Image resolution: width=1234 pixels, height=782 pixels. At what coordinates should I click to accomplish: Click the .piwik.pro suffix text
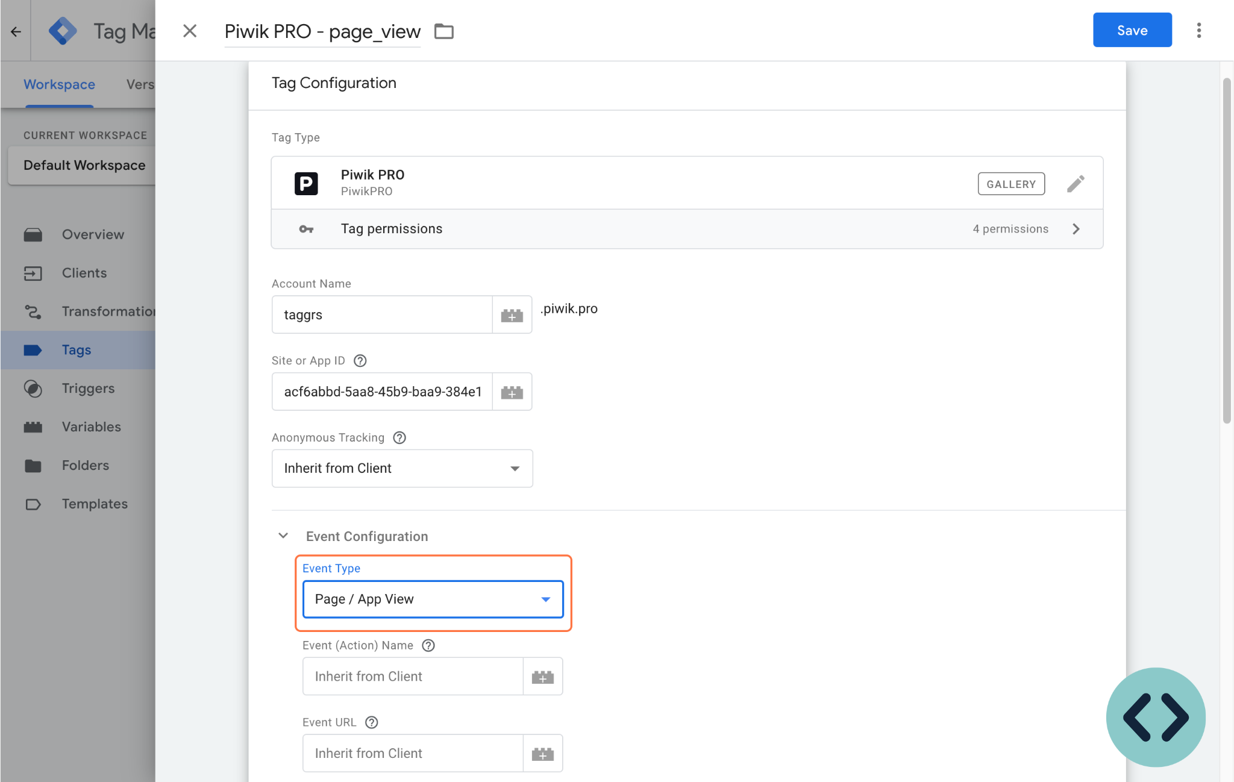[569, 308]
